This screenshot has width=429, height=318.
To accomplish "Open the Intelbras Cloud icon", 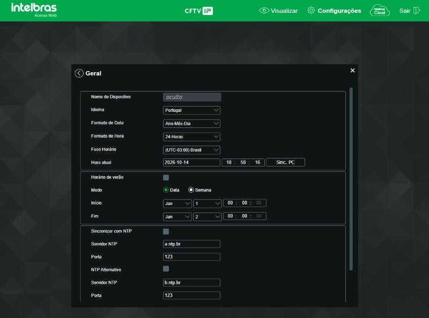I will 380,11.
